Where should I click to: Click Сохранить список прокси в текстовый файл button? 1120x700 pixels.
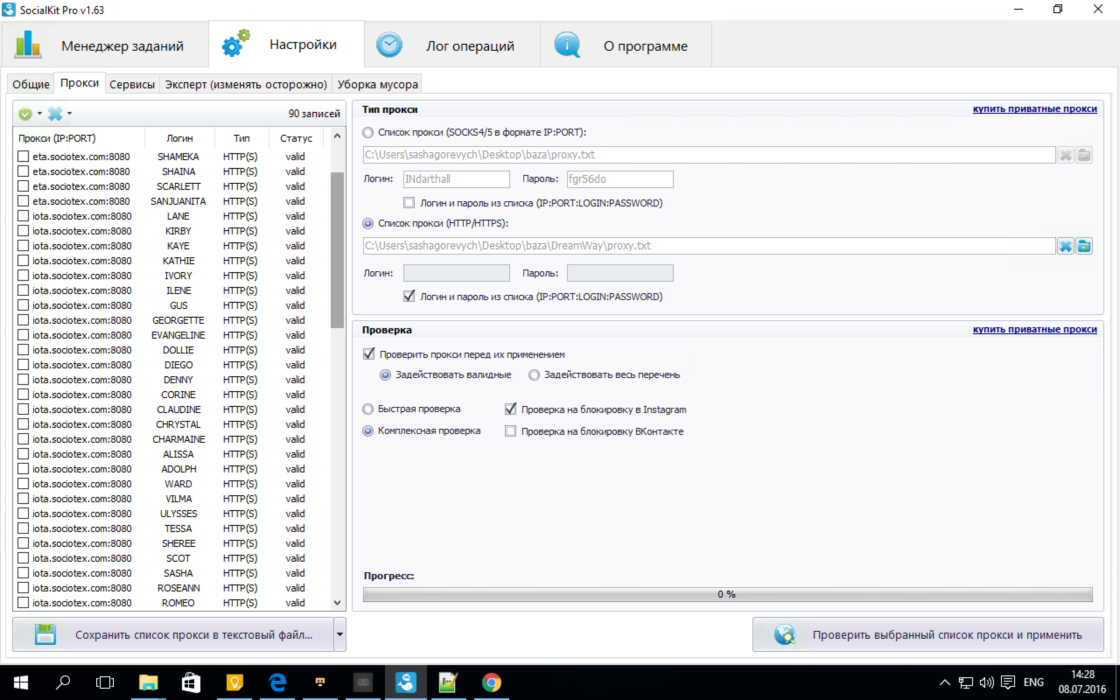(174, 634)
